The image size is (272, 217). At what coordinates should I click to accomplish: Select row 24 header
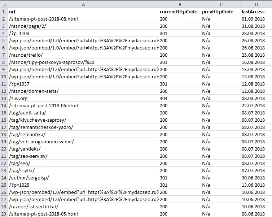click(4, 178)
